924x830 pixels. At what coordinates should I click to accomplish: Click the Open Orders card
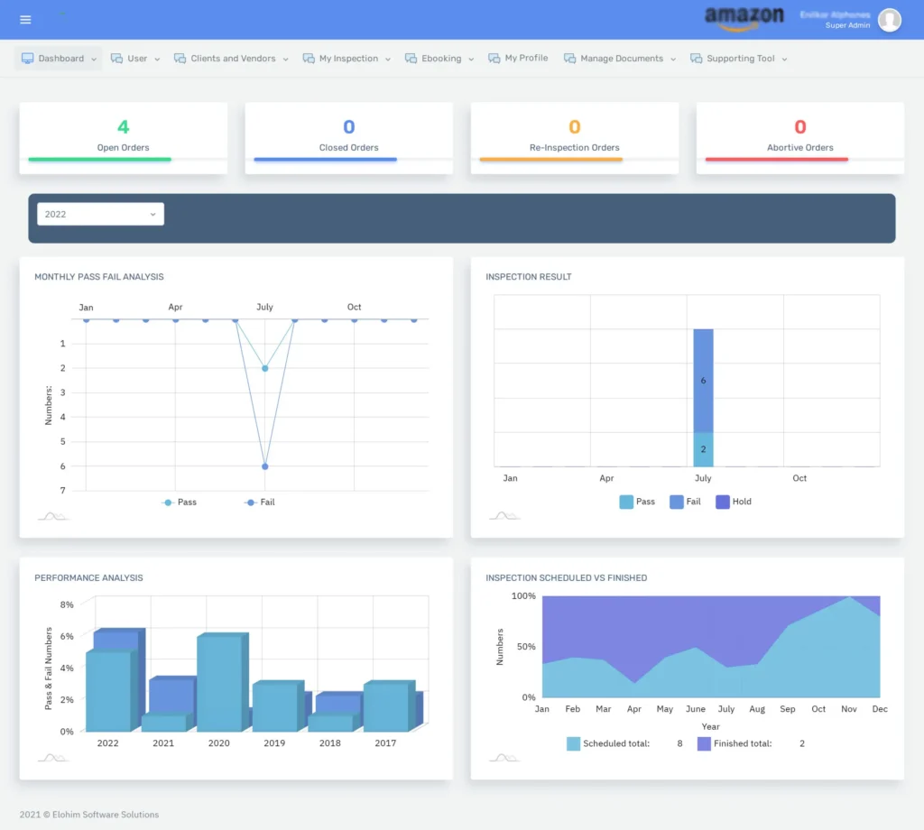(x=123, y=135)
